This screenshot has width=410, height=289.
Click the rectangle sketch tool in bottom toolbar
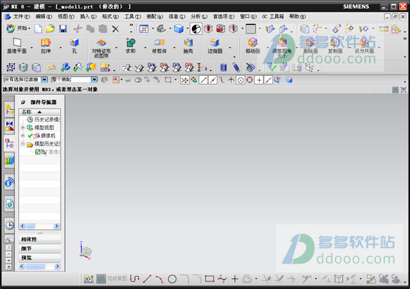point(210,279)
